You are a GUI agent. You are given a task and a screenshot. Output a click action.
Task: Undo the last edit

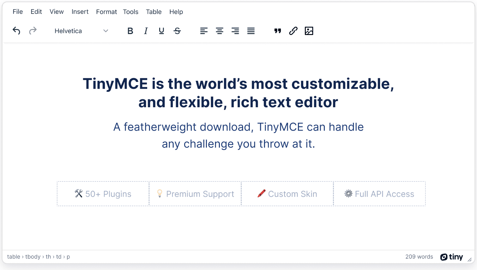(x=16, y=31)
